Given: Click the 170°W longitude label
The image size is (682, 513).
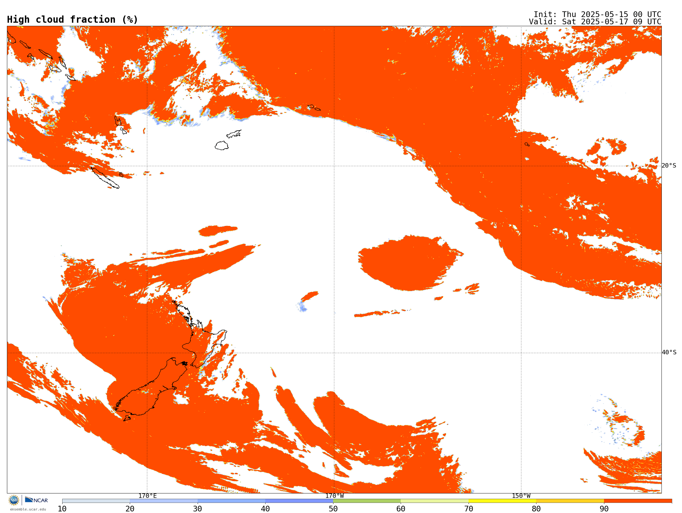Looking at the screenshot, I should click(x=335, y=496).
